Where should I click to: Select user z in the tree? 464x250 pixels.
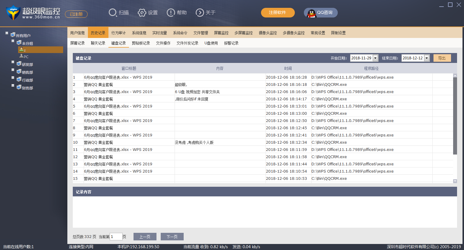[24, 50]
